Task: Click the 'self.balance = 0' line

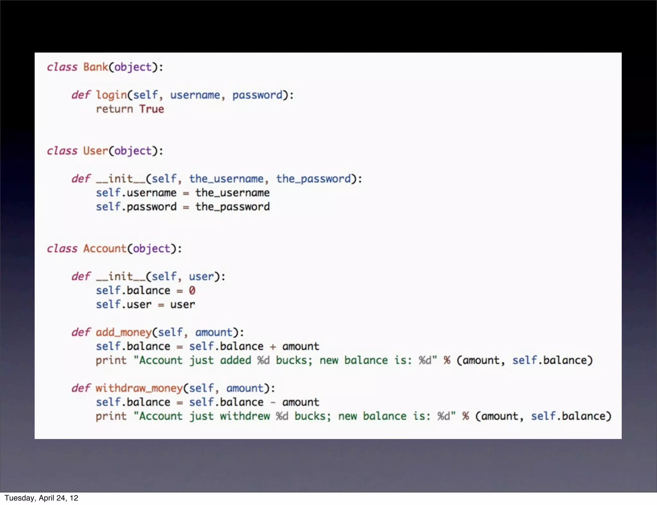Action: pyautogui.click(x=146, y=290)
